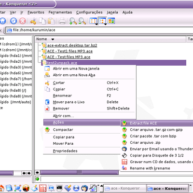Click the scissors Cut toolbar icon

(x=33, y=21)
